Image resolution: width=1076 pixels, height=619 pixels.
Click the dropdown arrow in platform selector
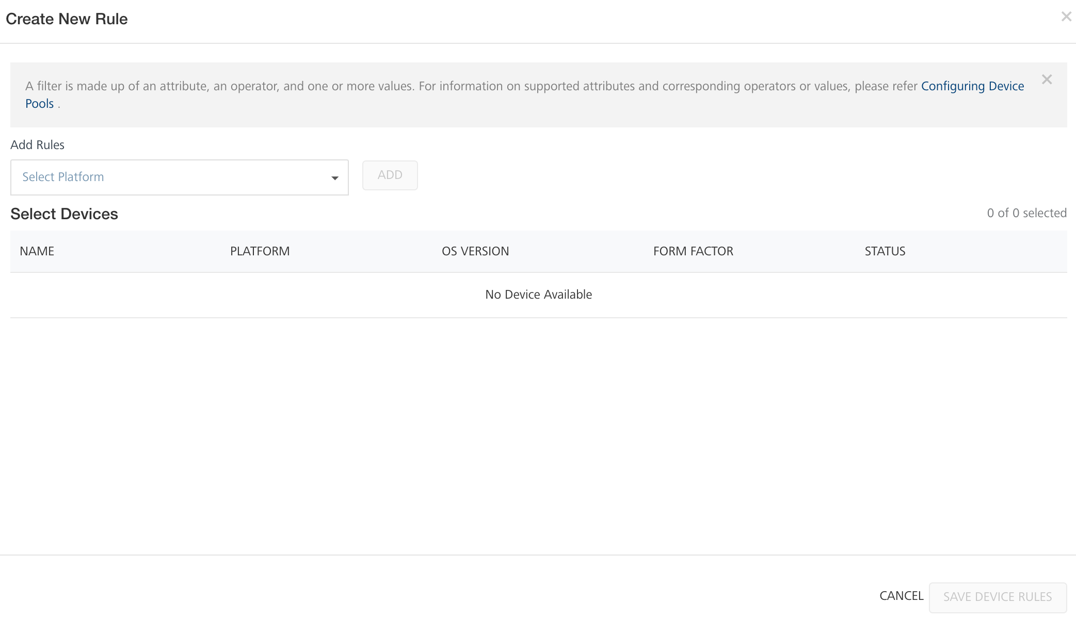(335, 178)
